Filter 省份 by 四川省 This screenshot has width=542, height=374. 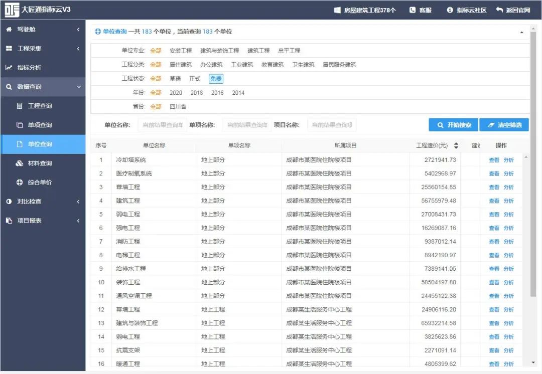178,107
